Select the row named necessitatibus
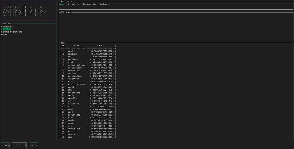 pos(88,65)
